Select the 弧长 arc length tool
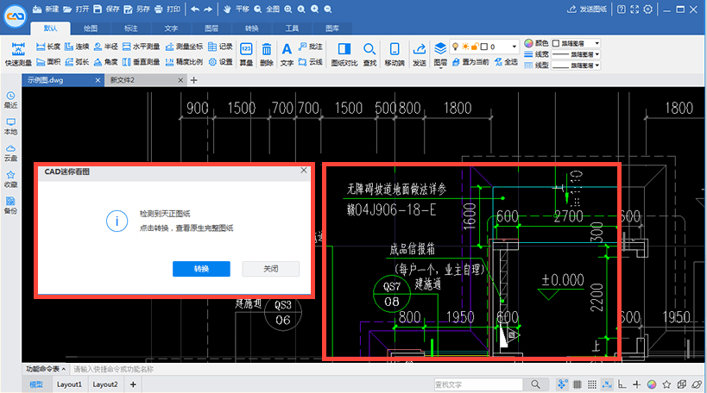707x393 pixels. (77, 62)
